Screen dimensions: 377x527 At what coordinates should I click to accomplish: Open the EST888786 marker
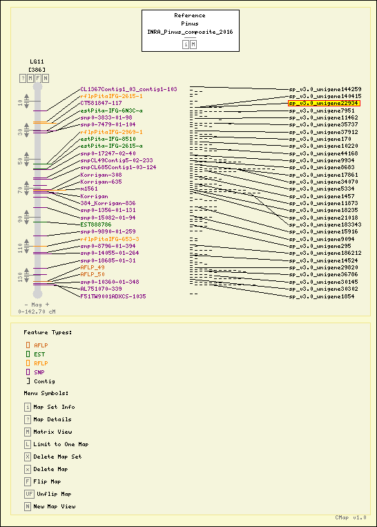coord(96,224)
